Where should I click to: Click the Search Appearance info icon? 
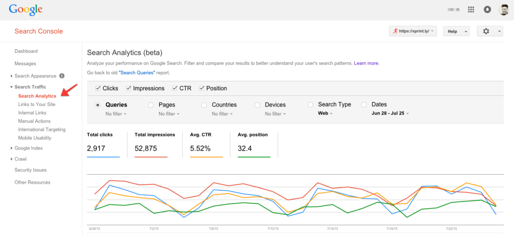tap(62, 76)
